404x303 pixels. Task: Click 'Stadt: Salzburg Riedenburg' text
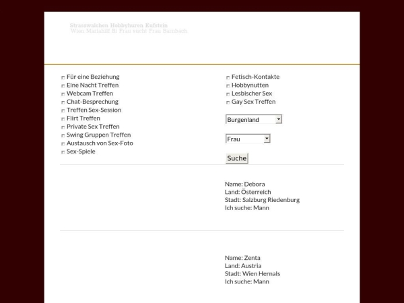pyautogui.click(x=262, y=200)
